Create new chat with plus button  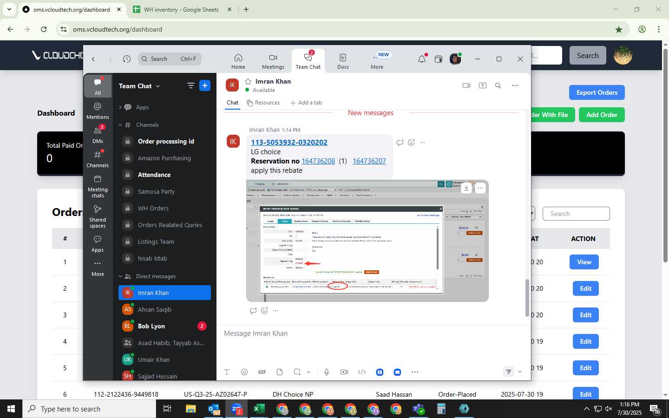(205, 85)
